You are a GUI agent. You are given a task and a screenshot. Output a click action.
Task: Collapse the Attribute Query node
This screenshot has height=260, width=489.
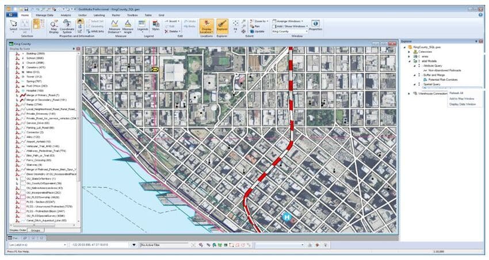click(414, 66)
